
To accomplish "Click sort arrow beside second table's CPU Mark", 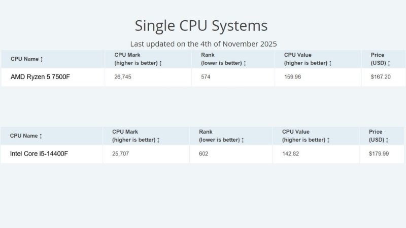I will point(158,140).
